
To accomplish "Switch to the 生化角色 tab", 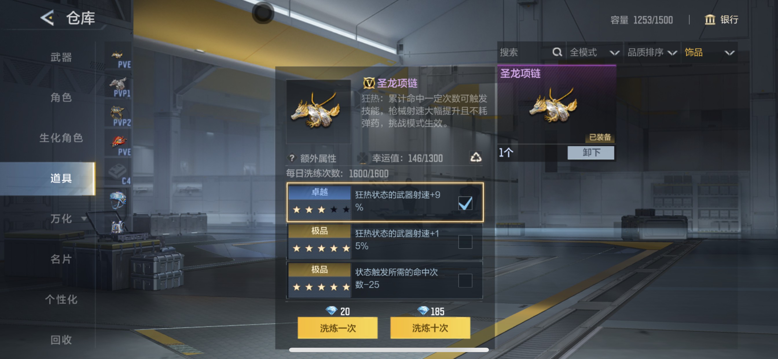I will [61, 138].
